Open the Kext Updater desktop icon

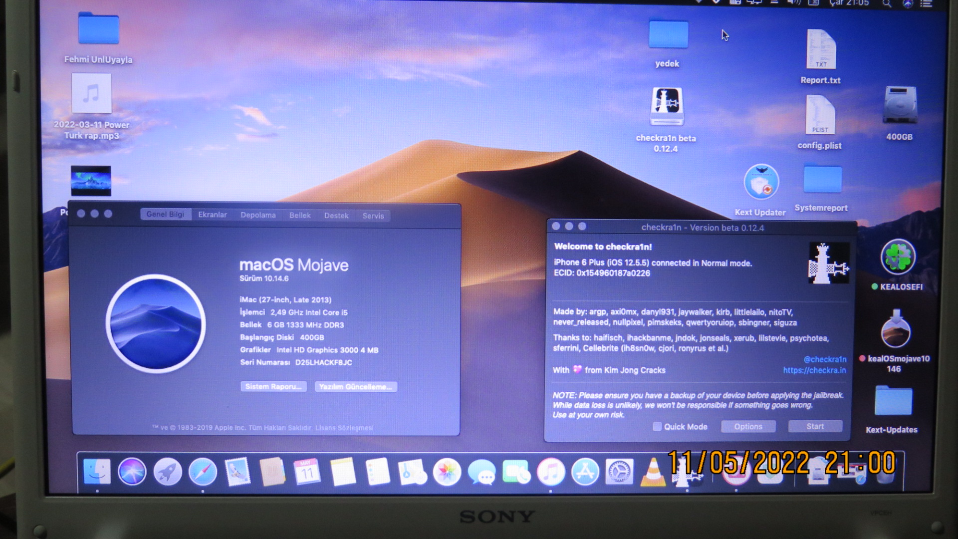point(761,183)
